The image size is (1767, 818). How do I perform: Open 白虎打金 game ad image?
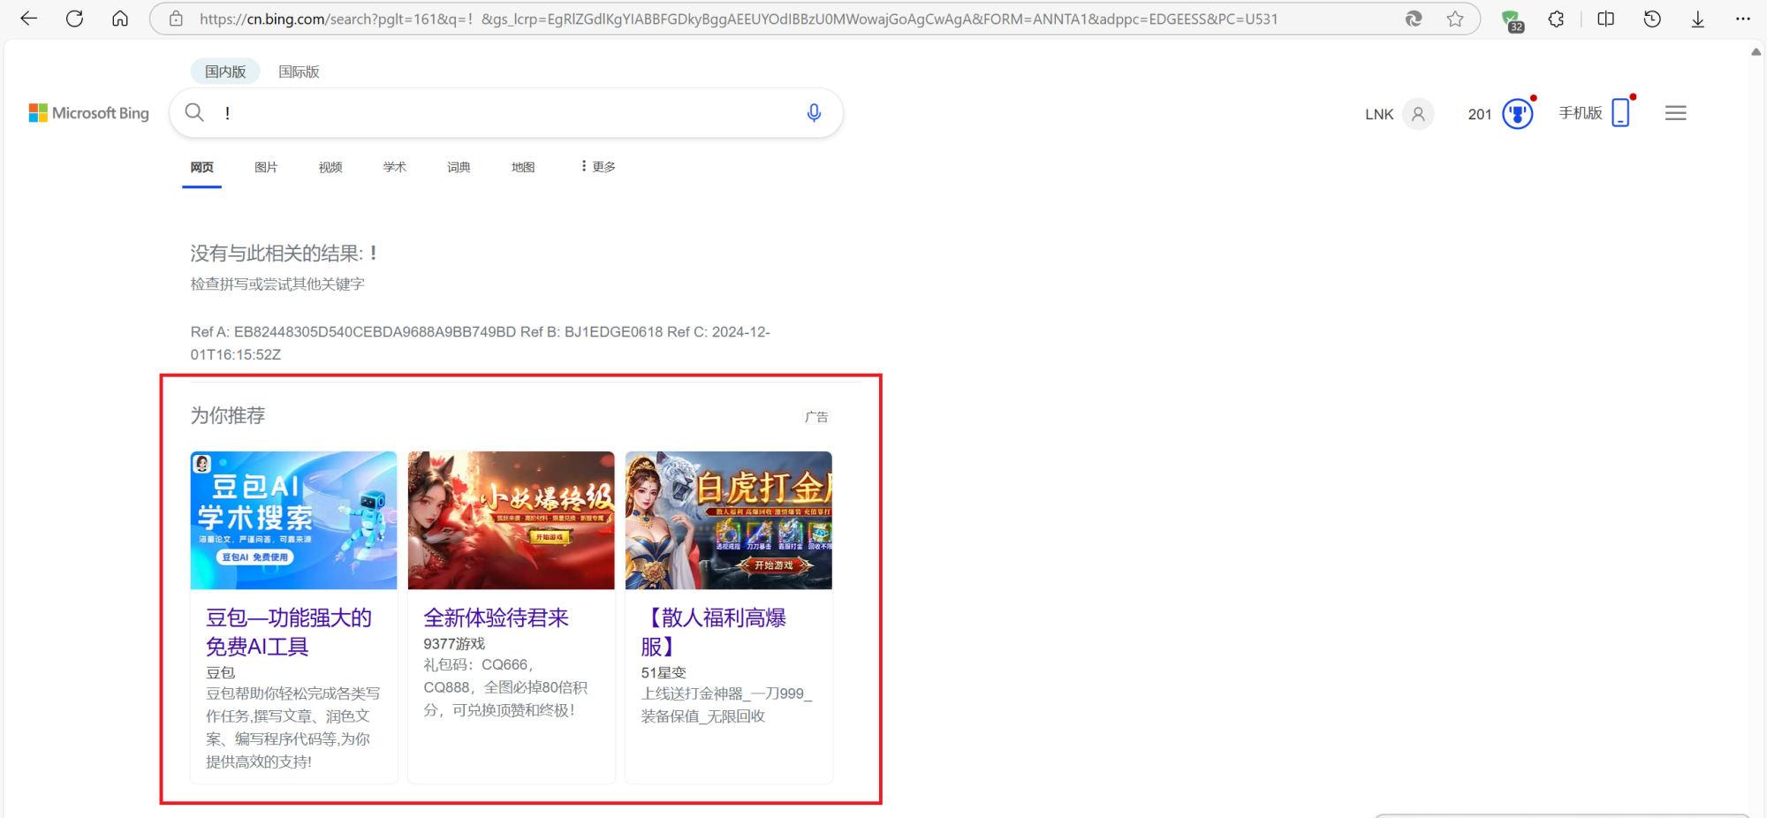coord(728,520)
